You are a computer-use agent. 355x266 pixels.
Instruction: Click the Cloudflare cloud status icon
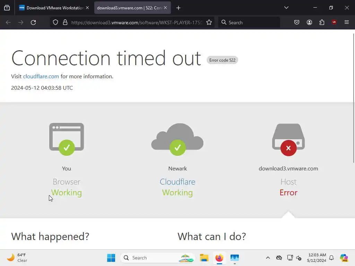[177, 139]
